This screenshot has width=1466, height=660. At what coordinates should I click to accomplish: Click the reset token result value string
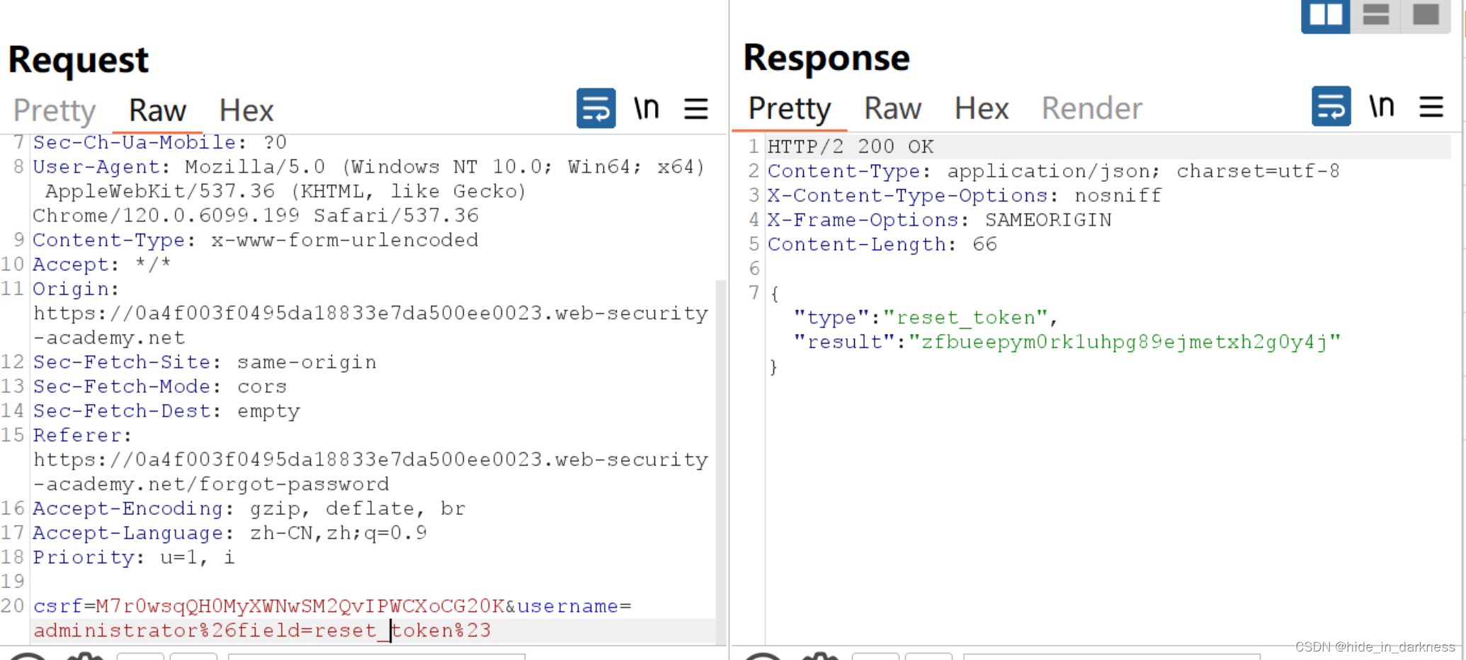pos(1125,342)
